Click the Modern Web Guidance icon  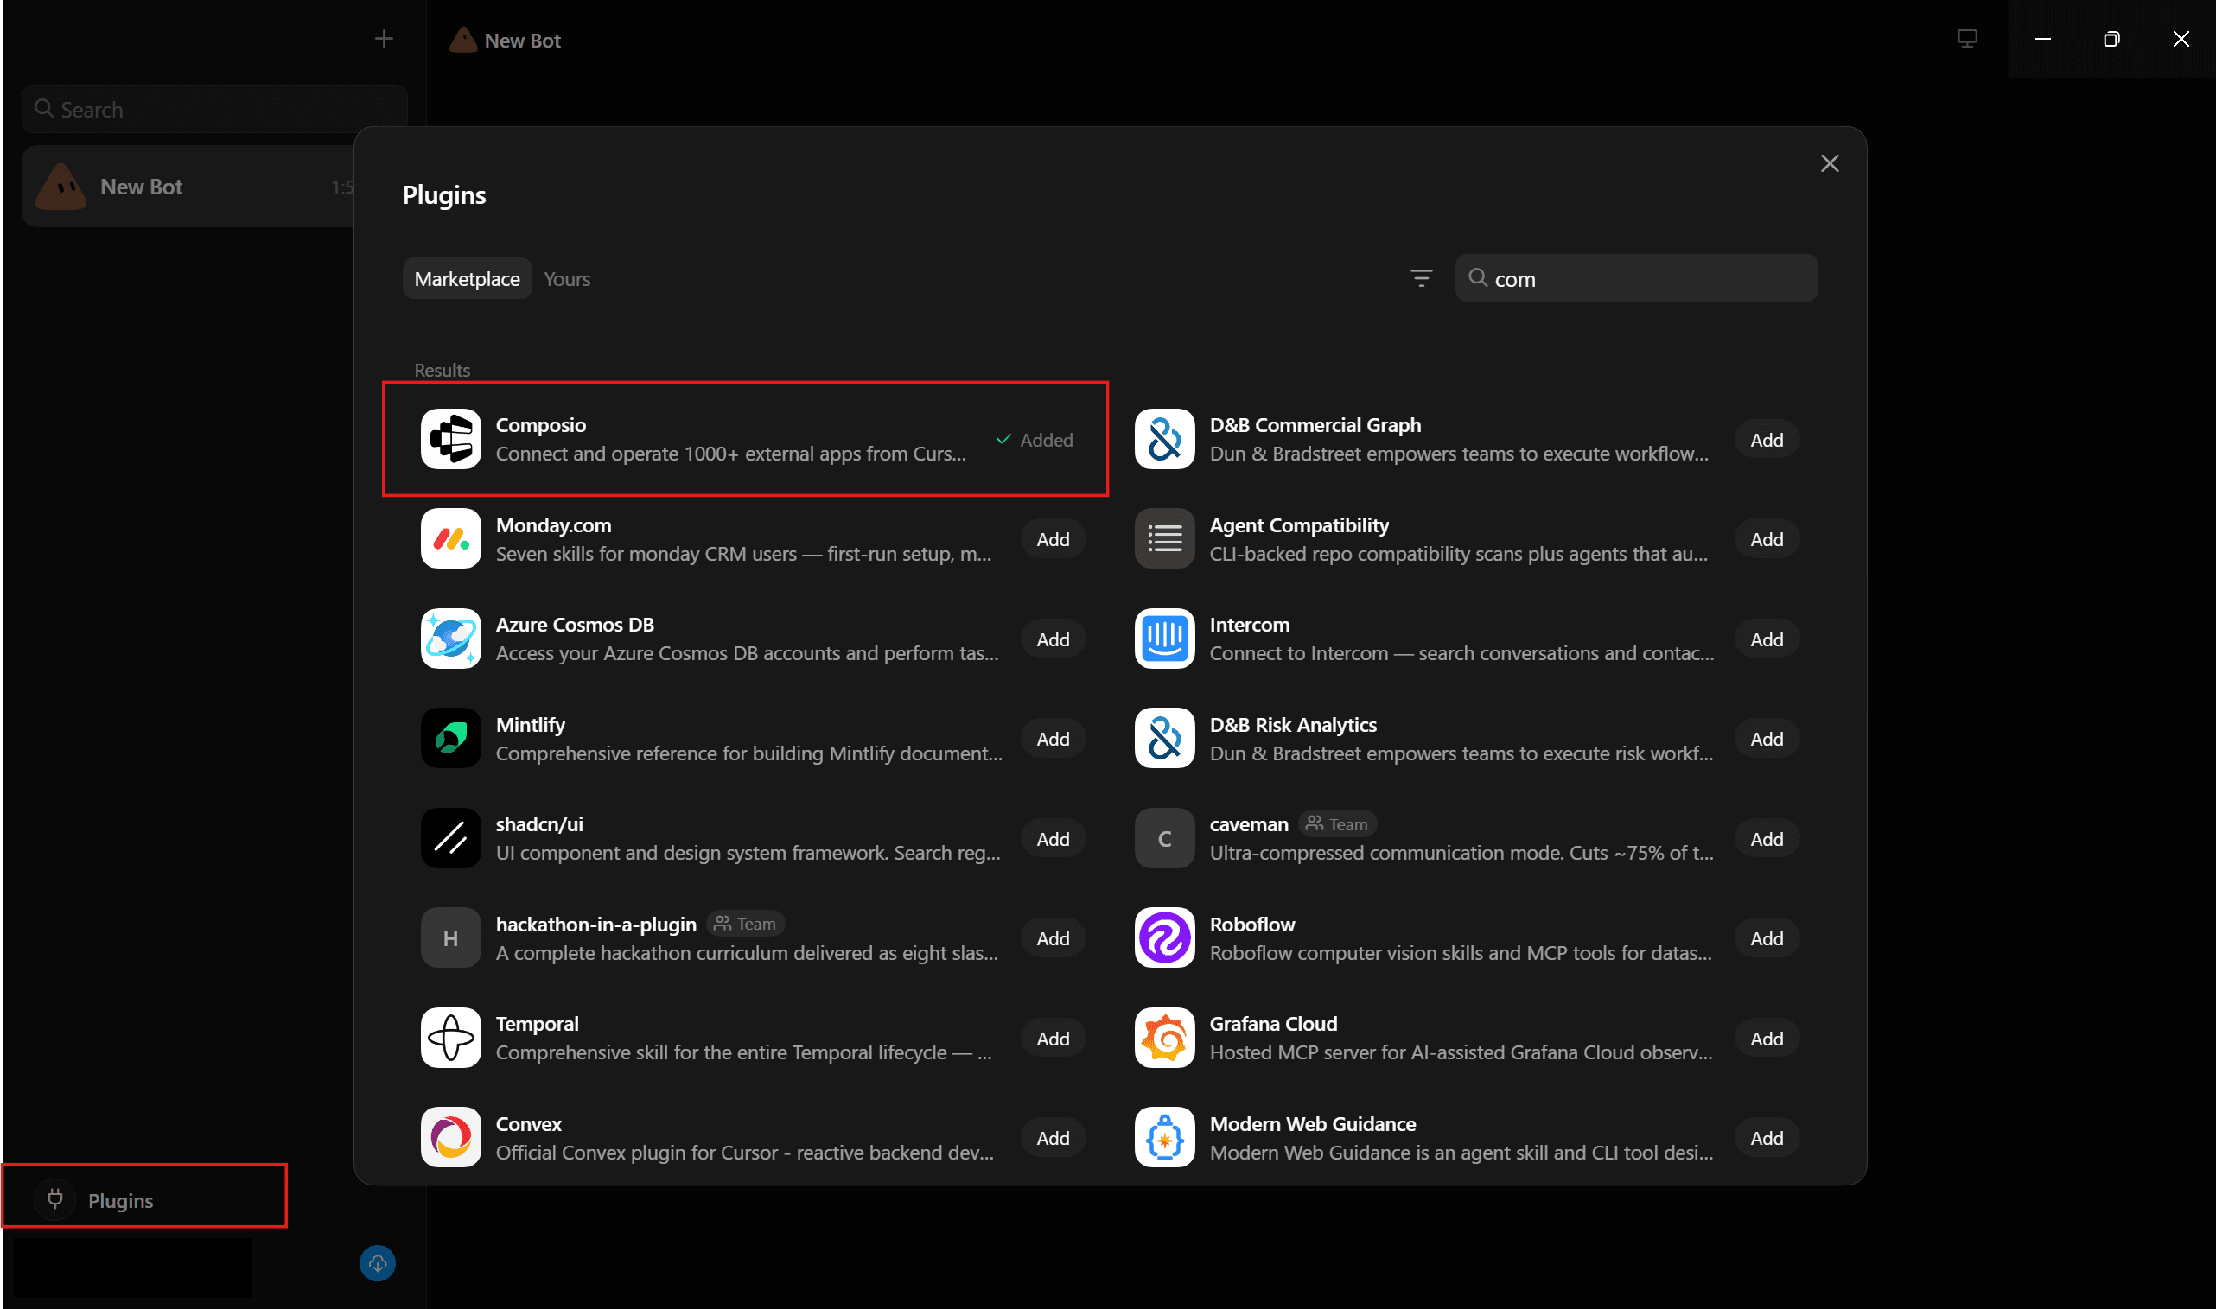[x=1164, y=1138]
